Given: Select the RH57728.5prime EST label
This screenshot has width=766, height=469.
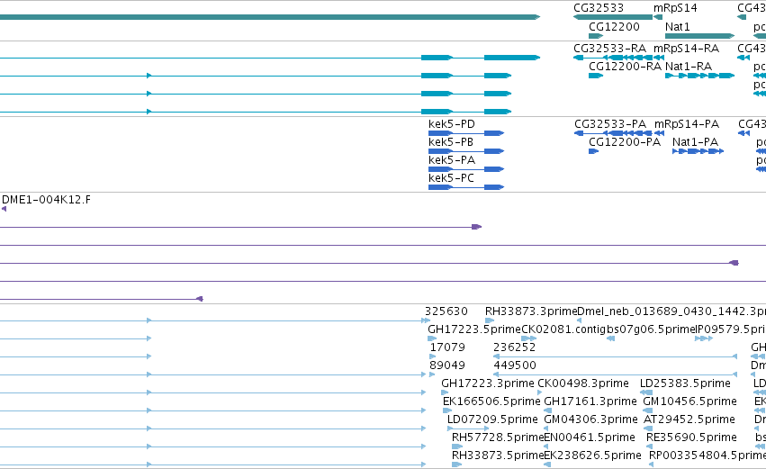Looking at the screenshot, I should pos(498,438).
